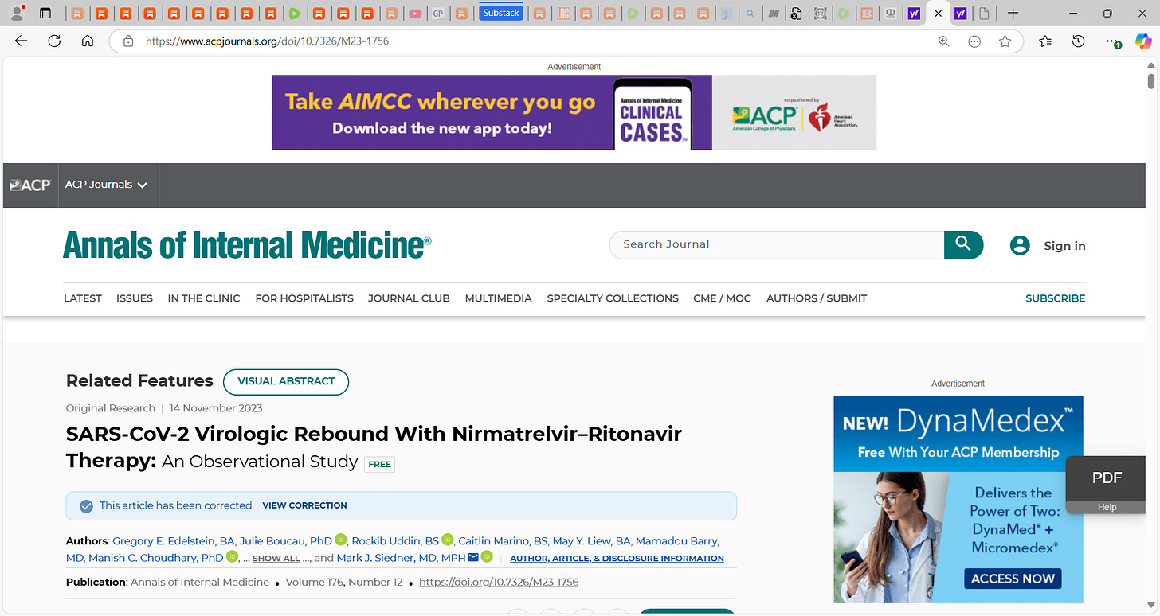
Task: Click ACCESS NOW in the DynaMedex ad
Action: coord(1013,579)
